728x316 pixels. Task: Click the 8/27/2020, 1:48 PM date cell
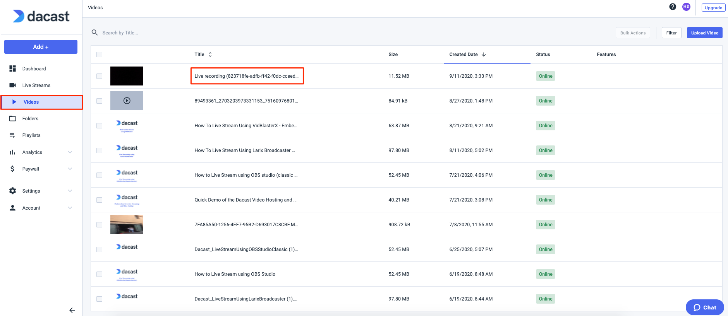coord(471,101)
